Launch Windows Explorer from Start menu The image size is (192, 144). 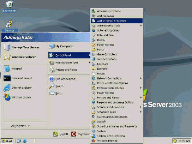pos(24,57)
